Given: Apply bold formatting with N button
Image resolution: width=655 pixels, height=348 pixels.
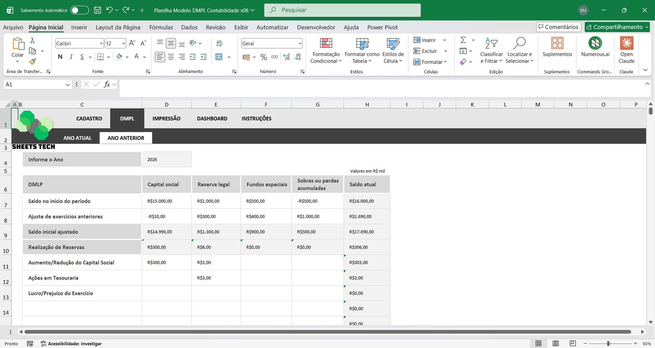Looking at the screenshot, I should click(x=60, y=57).
